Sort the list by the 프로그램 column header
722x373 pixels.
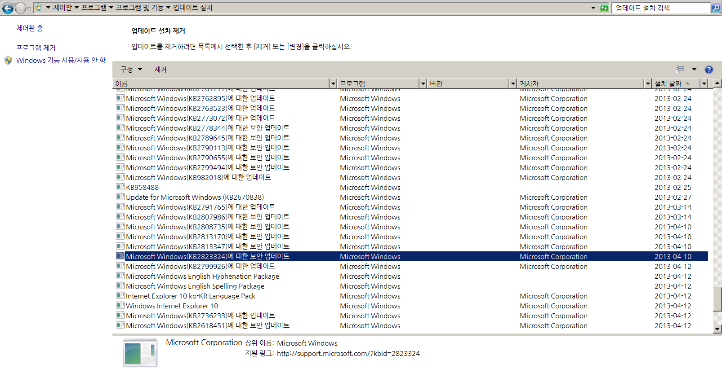[378, 83]
